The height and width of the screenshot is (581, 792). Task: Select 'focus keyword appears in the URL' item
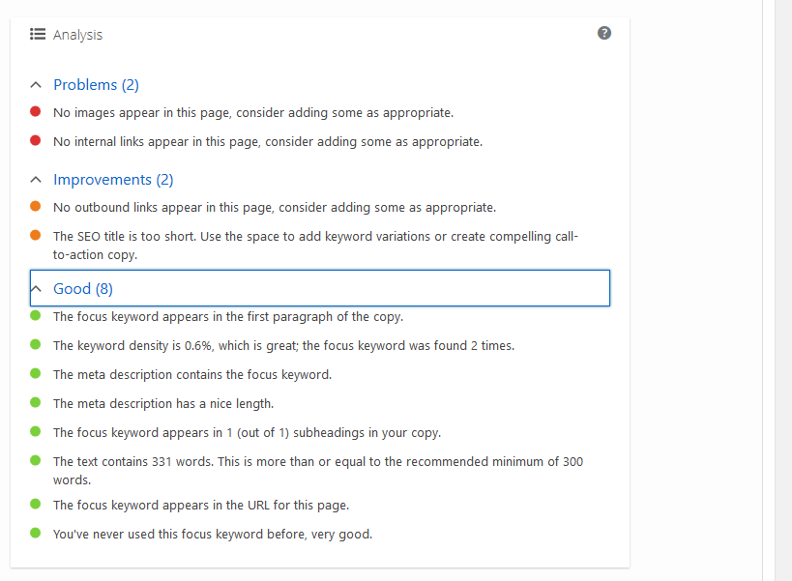click(201, 506)
